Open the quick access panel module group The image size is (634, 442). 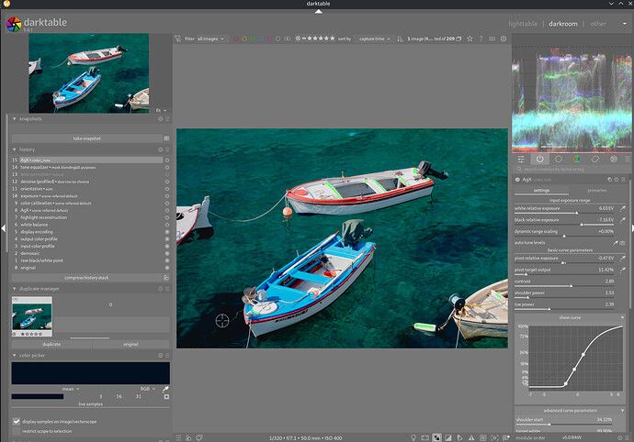pos(521,159)
